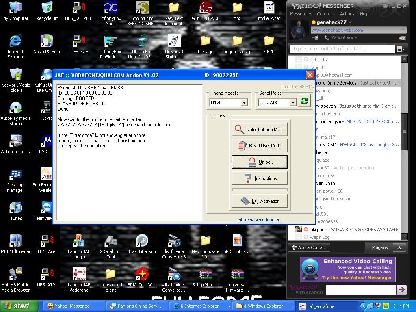
Task: Expand the Phone model dropdown
Action: (x=244, y=103)
